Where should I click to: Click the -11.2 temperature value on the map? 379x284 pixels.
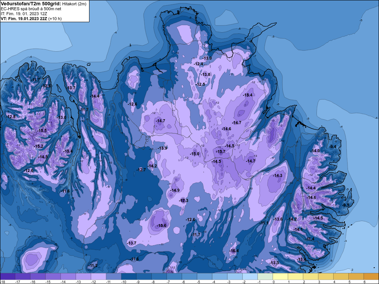93,266
